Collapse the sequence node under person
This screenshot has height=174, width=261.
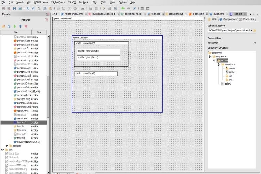pos(219,64)
